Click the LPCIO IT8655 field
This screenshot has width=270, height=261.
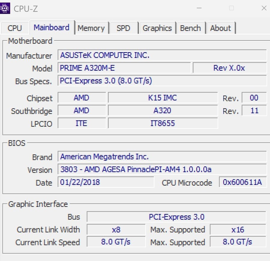pos(163,123)
